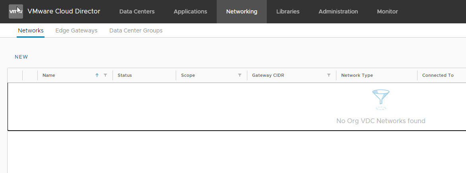Toggle the Name column sort arrow
Viewport: 466px width, 173px height.
pos(97,75)
